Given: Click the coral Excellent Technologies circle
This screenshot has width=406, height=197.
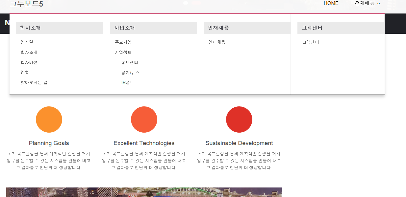Looking at the screenshot, I should coord(144,120).
